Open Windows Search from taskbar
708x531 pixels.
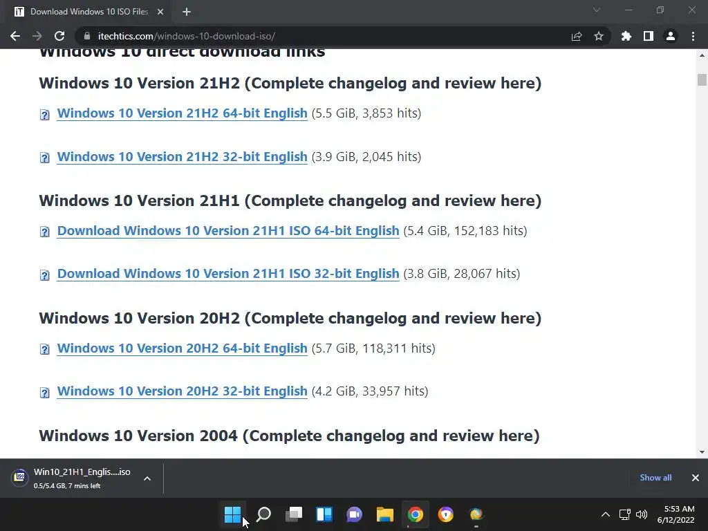(263, 514)
